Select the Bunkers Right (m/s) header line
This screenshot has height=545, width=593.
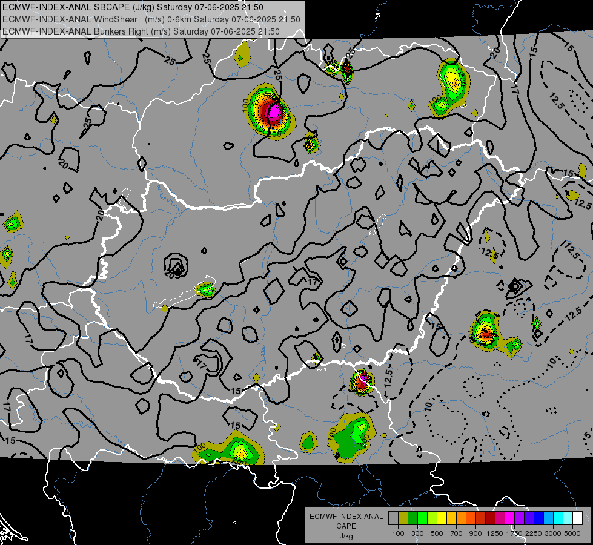coord(141,31)
